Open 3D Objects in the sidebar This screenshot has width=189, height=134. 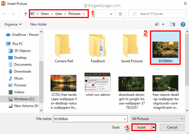tap(19, 51)
